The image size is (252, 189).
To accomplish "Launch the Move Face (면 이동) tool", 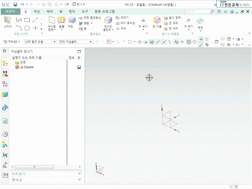I will click(157, 22).
